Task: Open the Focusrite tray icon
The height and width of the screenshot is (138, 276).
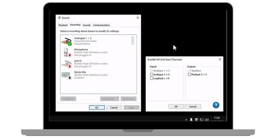Action: [196, 119]
